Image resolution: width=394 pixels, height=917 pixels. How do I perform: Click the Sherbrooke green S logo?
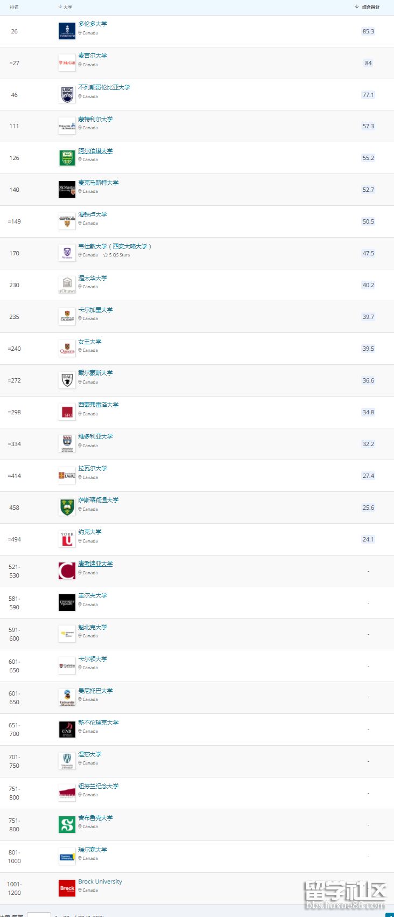click(x=67, y=825)
